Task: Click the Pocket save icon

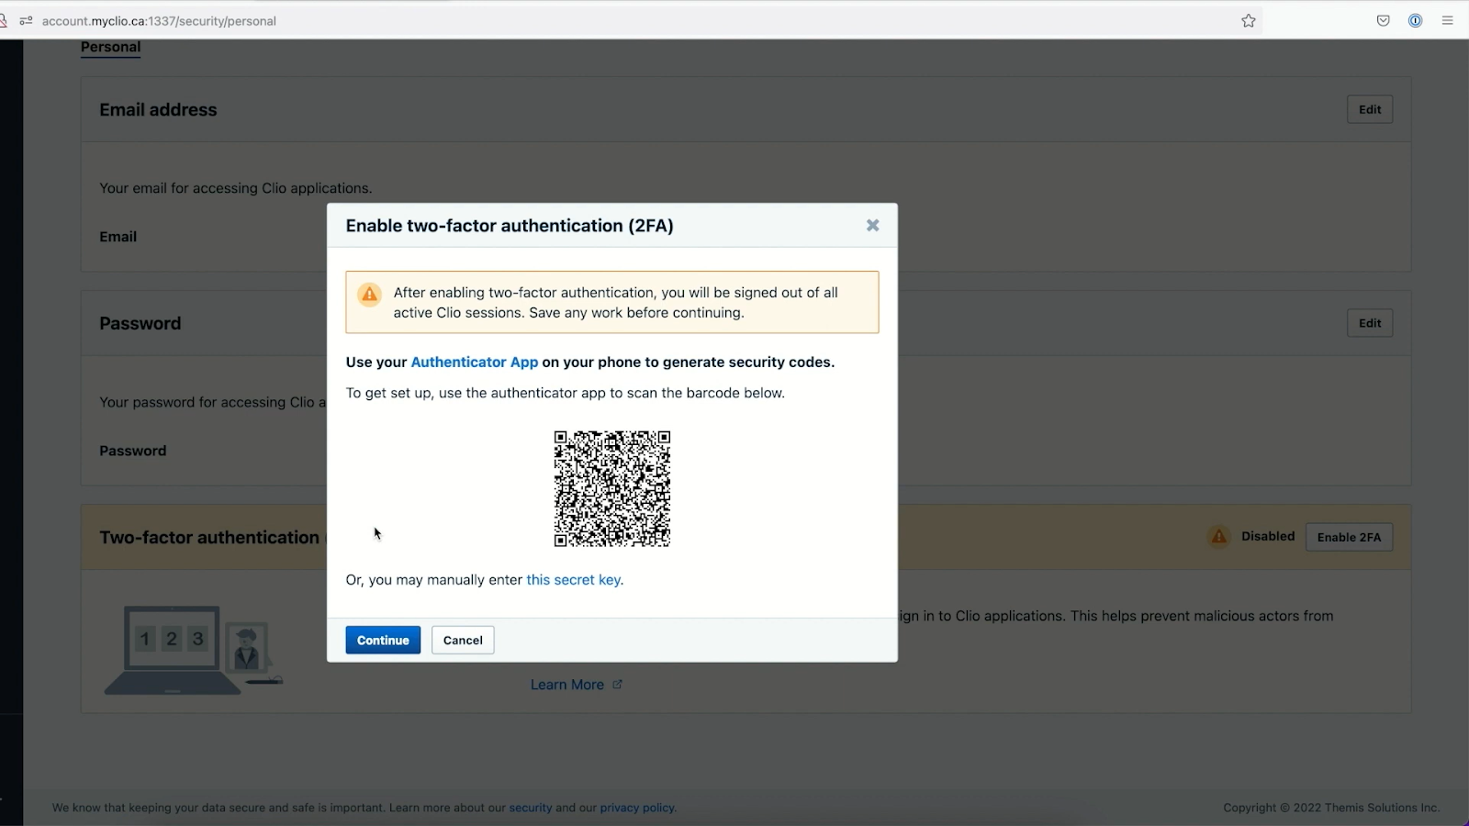Action: tap(1383, 20)
